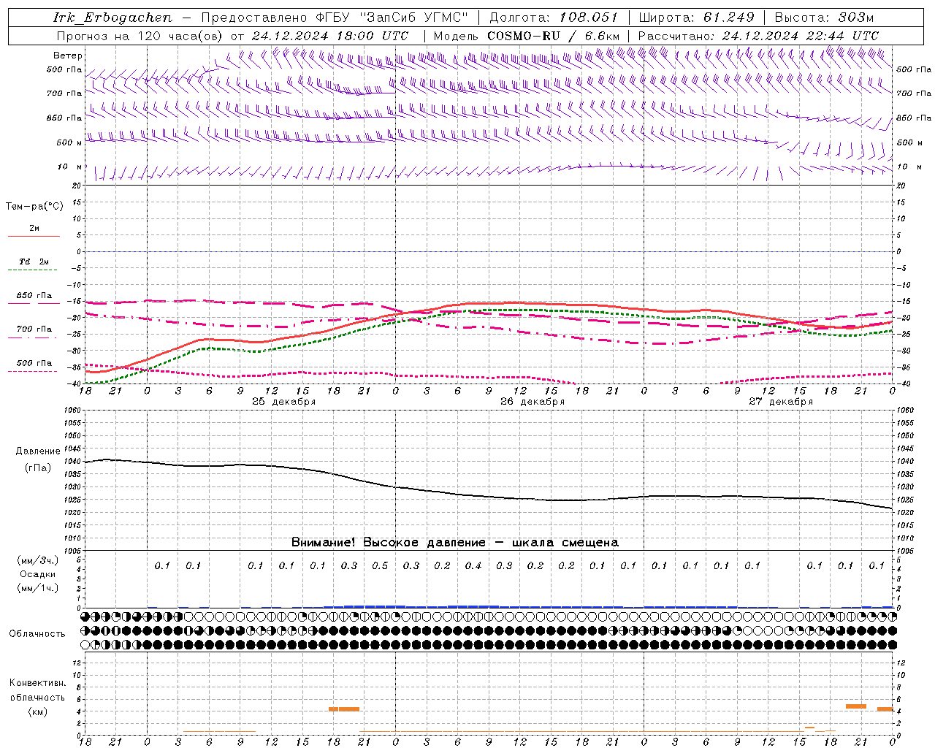Select the 'Тем-ра(°C)' axis label

click(x=34, y=207)
